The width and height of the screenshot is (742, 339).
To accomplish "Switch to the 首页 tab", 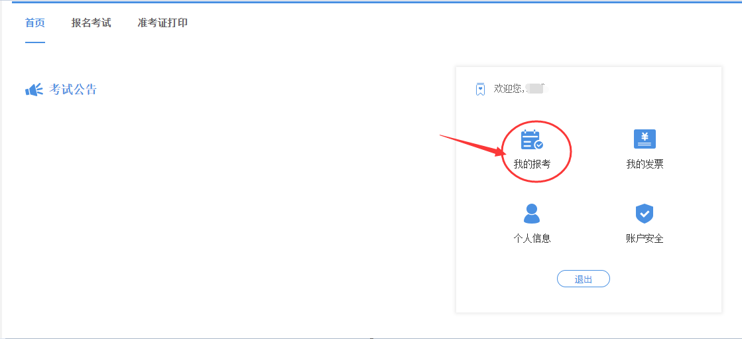I will [35, 23].
